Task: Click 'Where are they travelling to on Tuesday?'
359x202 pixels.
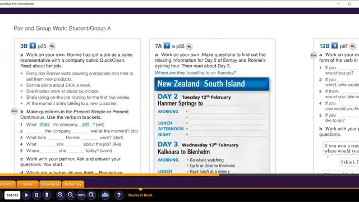Action: (x=195, y=72)
